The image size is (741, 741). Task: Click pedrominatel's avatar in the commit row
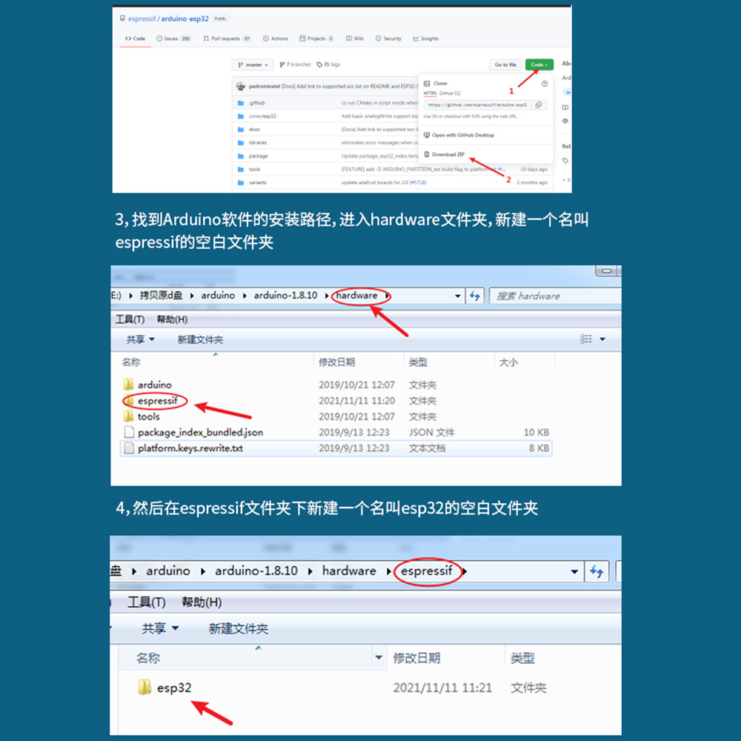(241, 86)
